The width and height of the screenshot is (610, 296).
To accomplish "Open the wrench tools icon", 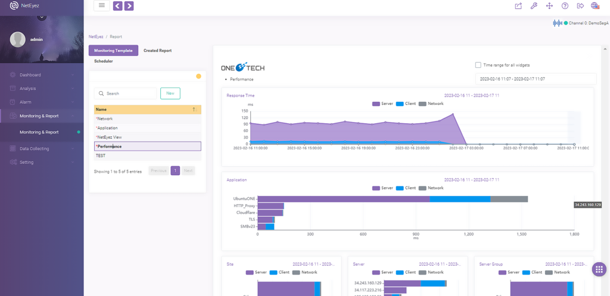I will (x=534, y=6).
